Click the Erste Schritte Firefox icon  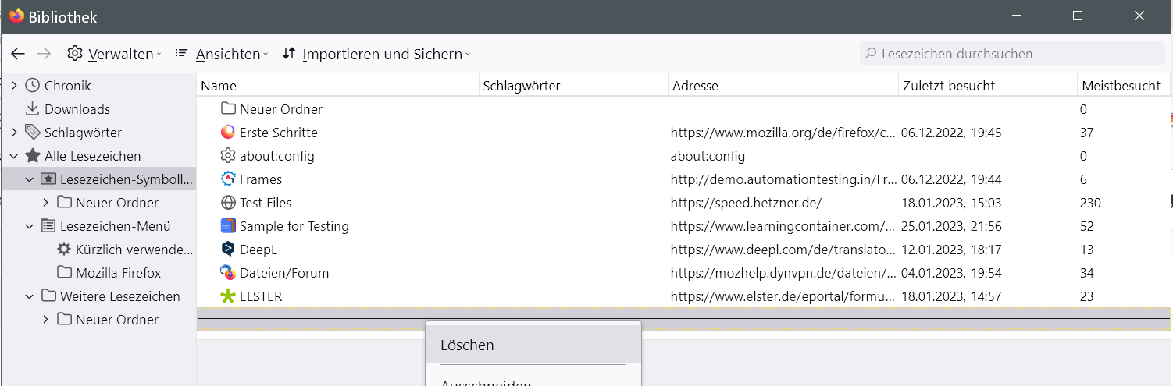pos(228,133)
